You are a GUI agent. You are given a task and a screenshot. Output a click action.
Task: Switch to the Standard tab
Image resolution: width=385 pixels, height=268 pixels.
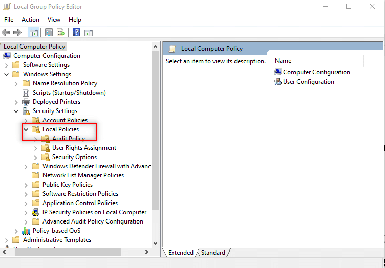[213, 253]
